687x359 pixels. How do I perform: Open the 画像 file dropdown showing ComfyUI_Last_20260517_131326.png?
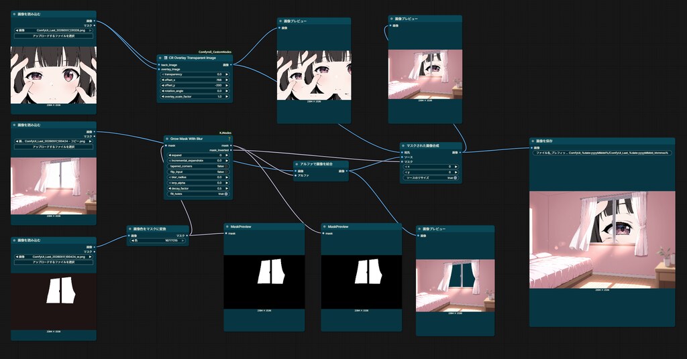(54, 31)
